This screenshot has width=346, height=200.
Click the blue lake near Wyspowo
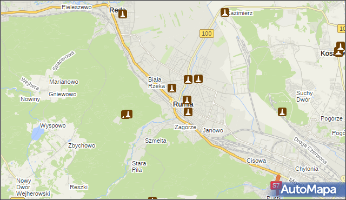click(x=37, y=134)
